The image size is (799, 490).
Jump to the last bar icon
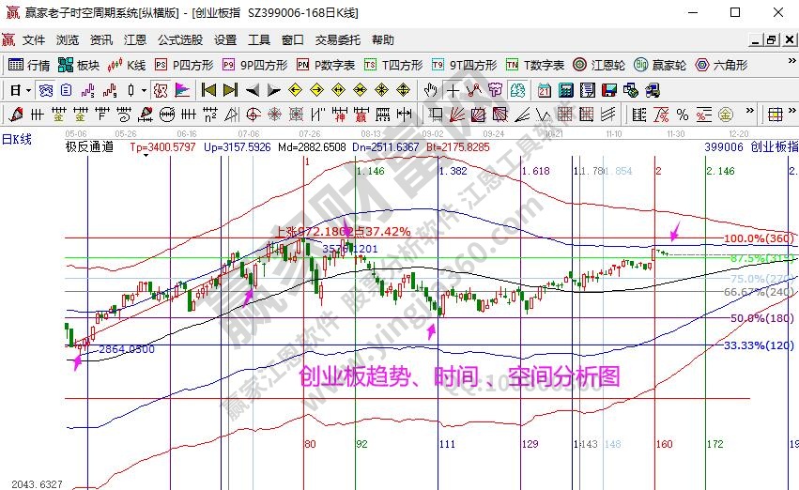(230, 90)
